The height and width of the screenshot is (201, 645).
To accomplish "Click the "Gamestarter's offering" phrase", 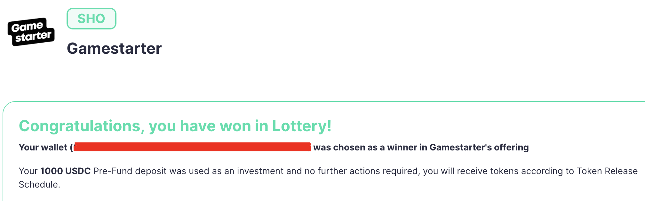I will coord(479,147).
